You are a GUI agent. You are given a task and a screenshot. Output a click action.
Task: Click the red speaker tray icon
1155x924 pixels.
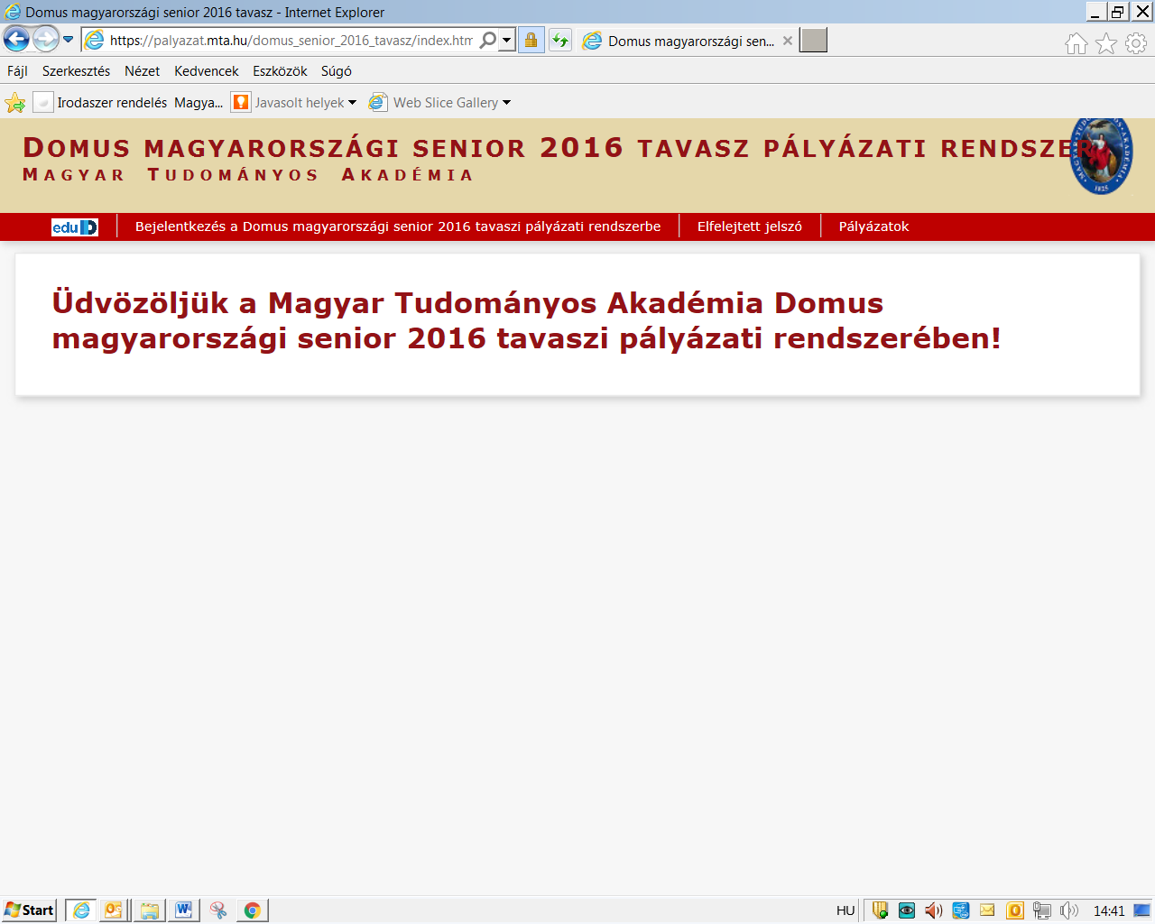(934, 910)
